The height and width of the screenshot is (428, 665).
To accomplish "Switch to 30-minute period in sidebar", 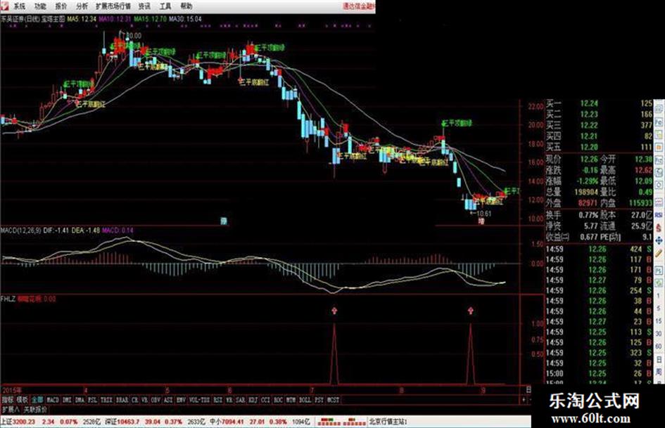I will pos(659,334).
